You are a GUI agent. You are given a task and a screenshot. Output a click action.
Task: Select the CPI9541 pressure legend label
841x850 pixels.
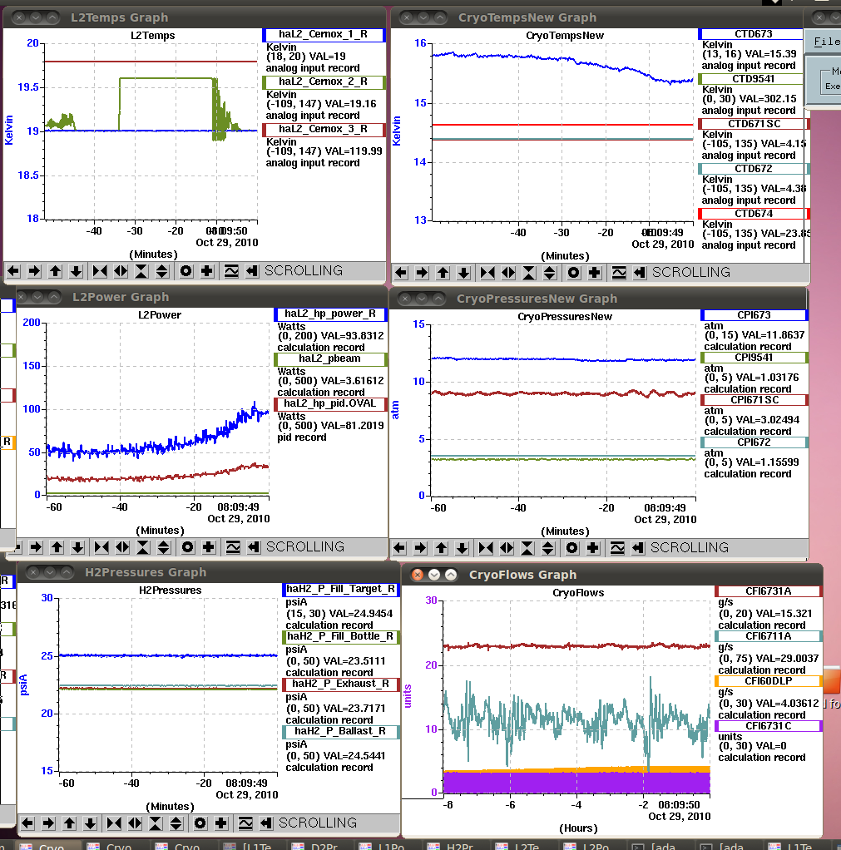(x=754, y=358)
